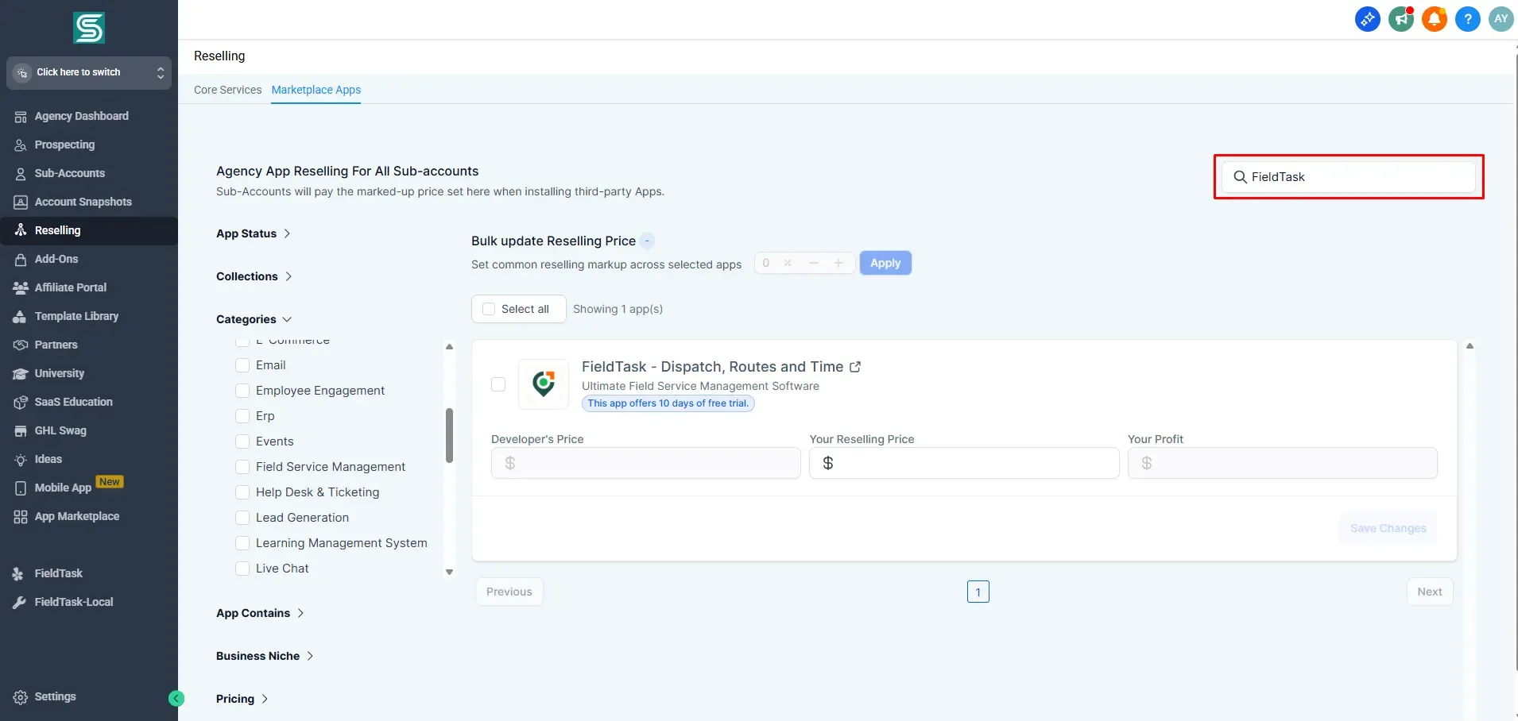Click the Sub-Accounts sidebar icon
Screen dimensions: 1518x721
click(21, 174)
